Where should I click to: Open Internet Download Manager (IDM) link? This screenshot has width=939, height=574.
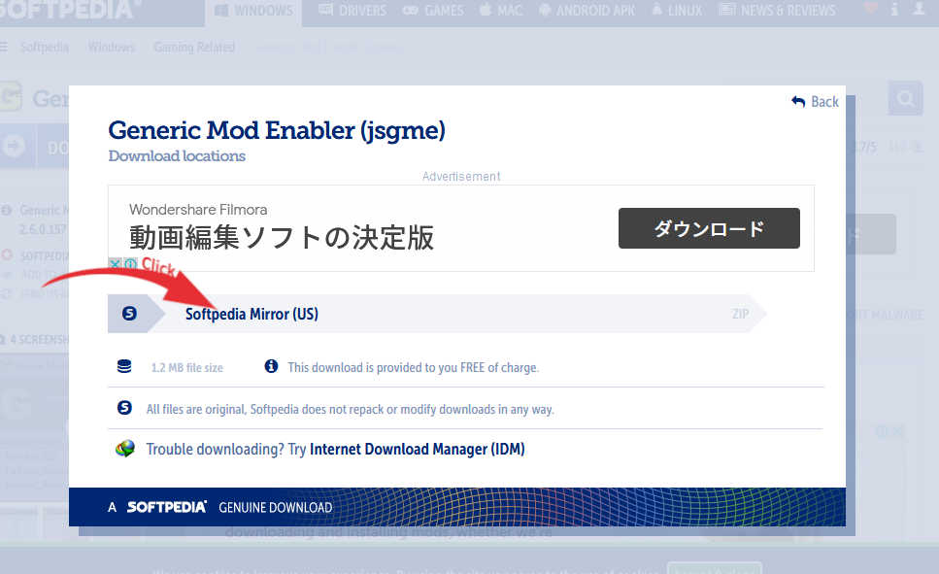(417, 450)
